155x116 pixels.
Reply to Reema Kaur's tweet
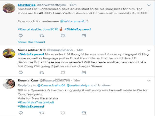20,113
